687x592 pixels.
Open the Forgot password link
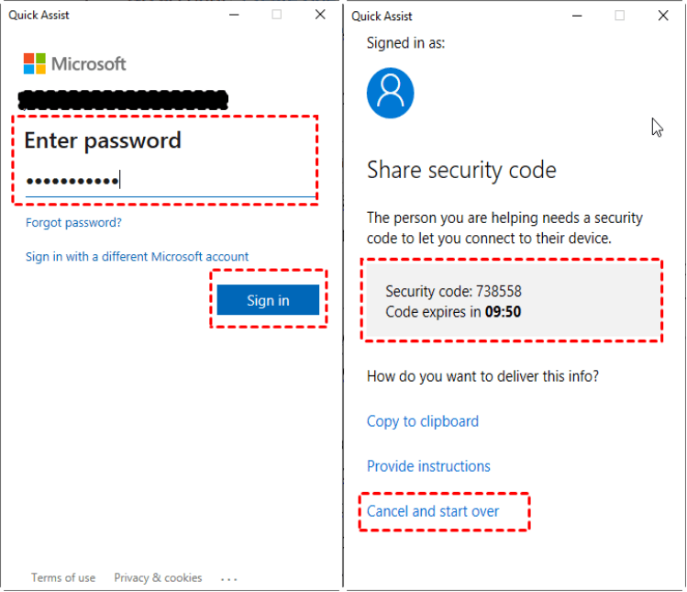[x=73, y=223]
